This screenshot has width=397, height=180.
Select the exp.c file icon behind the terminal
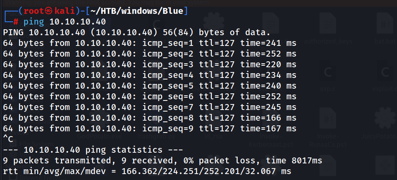328,73
